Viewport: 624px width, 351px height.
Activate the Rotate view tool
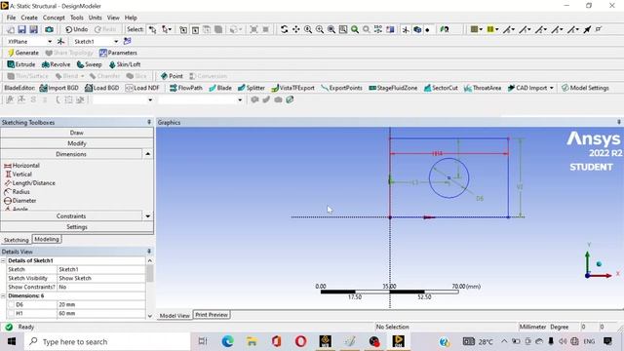[x=284, y=29]
